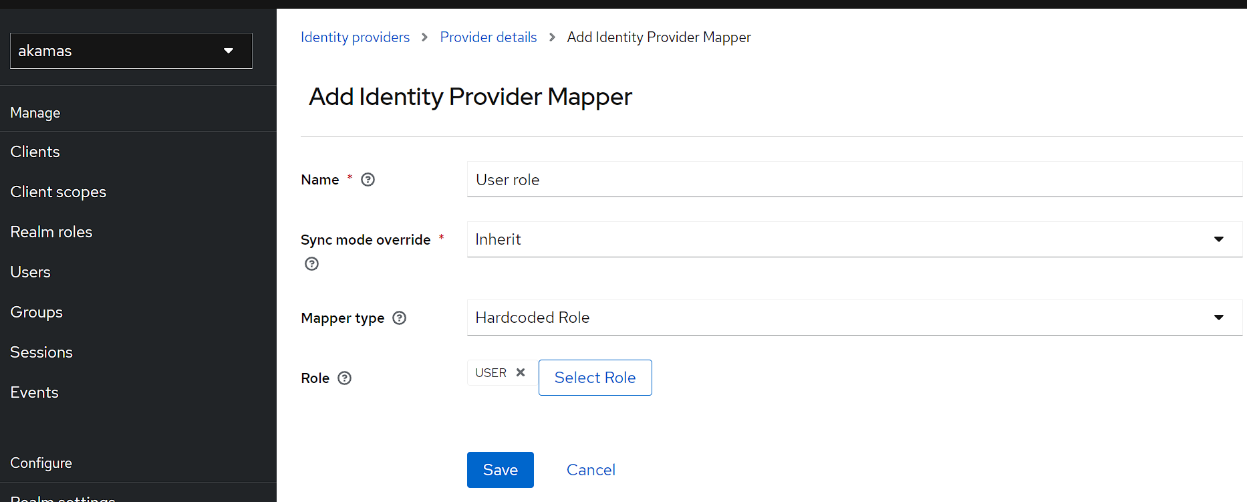Expand the Mapper type Hardcoded Role dropdown
This screenshot has width=1247, height=502.
click(x=854, y=318)
